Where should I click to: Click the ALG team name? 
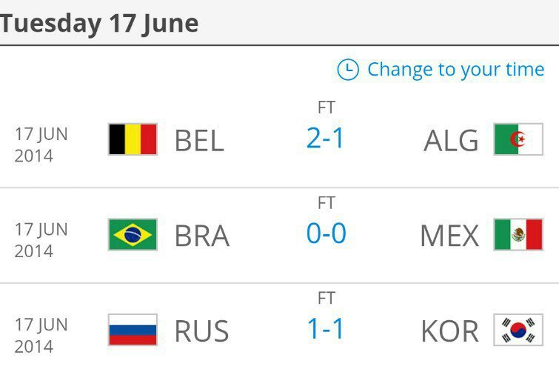coord(451,141)
